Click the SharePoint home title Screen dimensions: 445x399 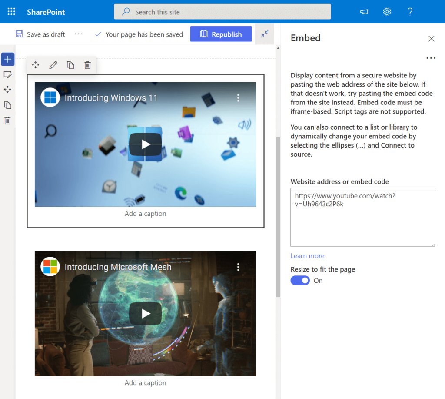(x=46, y=12)
